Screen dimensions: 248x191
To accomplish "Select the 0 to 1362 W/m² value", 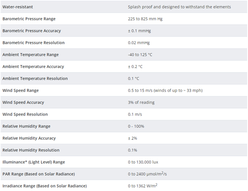I will pyautogui.click(x=143, y=186).
